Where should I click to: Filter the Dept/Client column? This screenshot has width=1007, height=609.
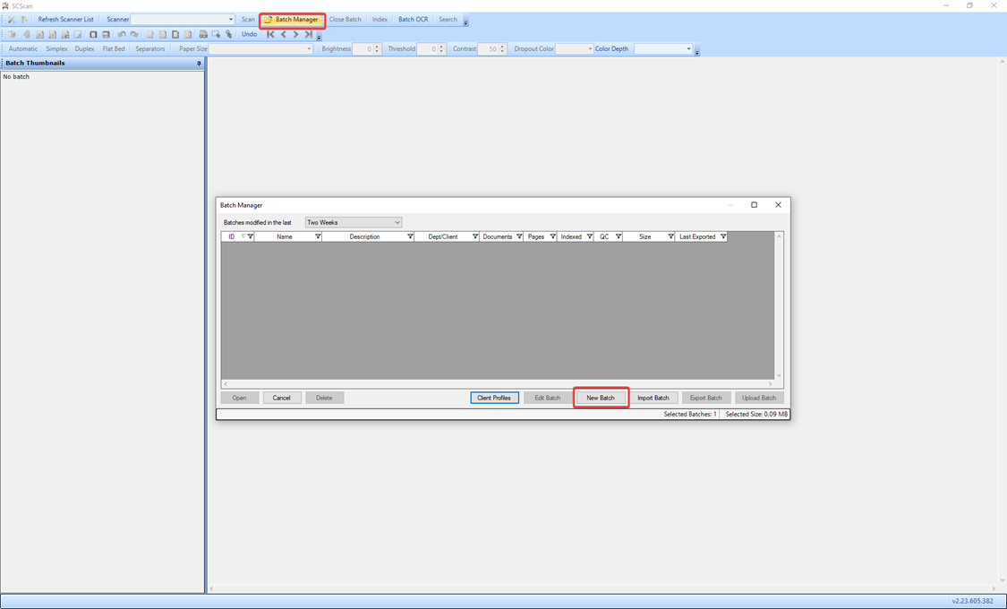[x=474, y=237]
